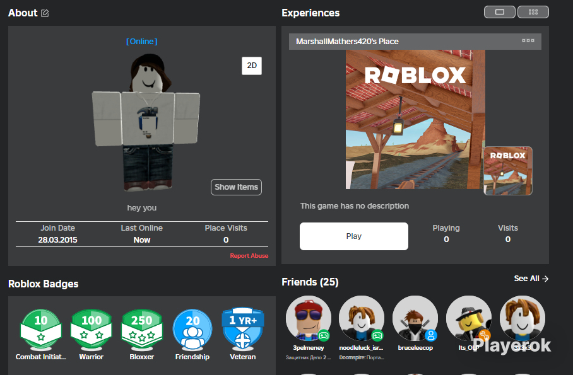Screen dimensions: 573x375
Task: Show avatar's worn items
Action: point(236,187)
